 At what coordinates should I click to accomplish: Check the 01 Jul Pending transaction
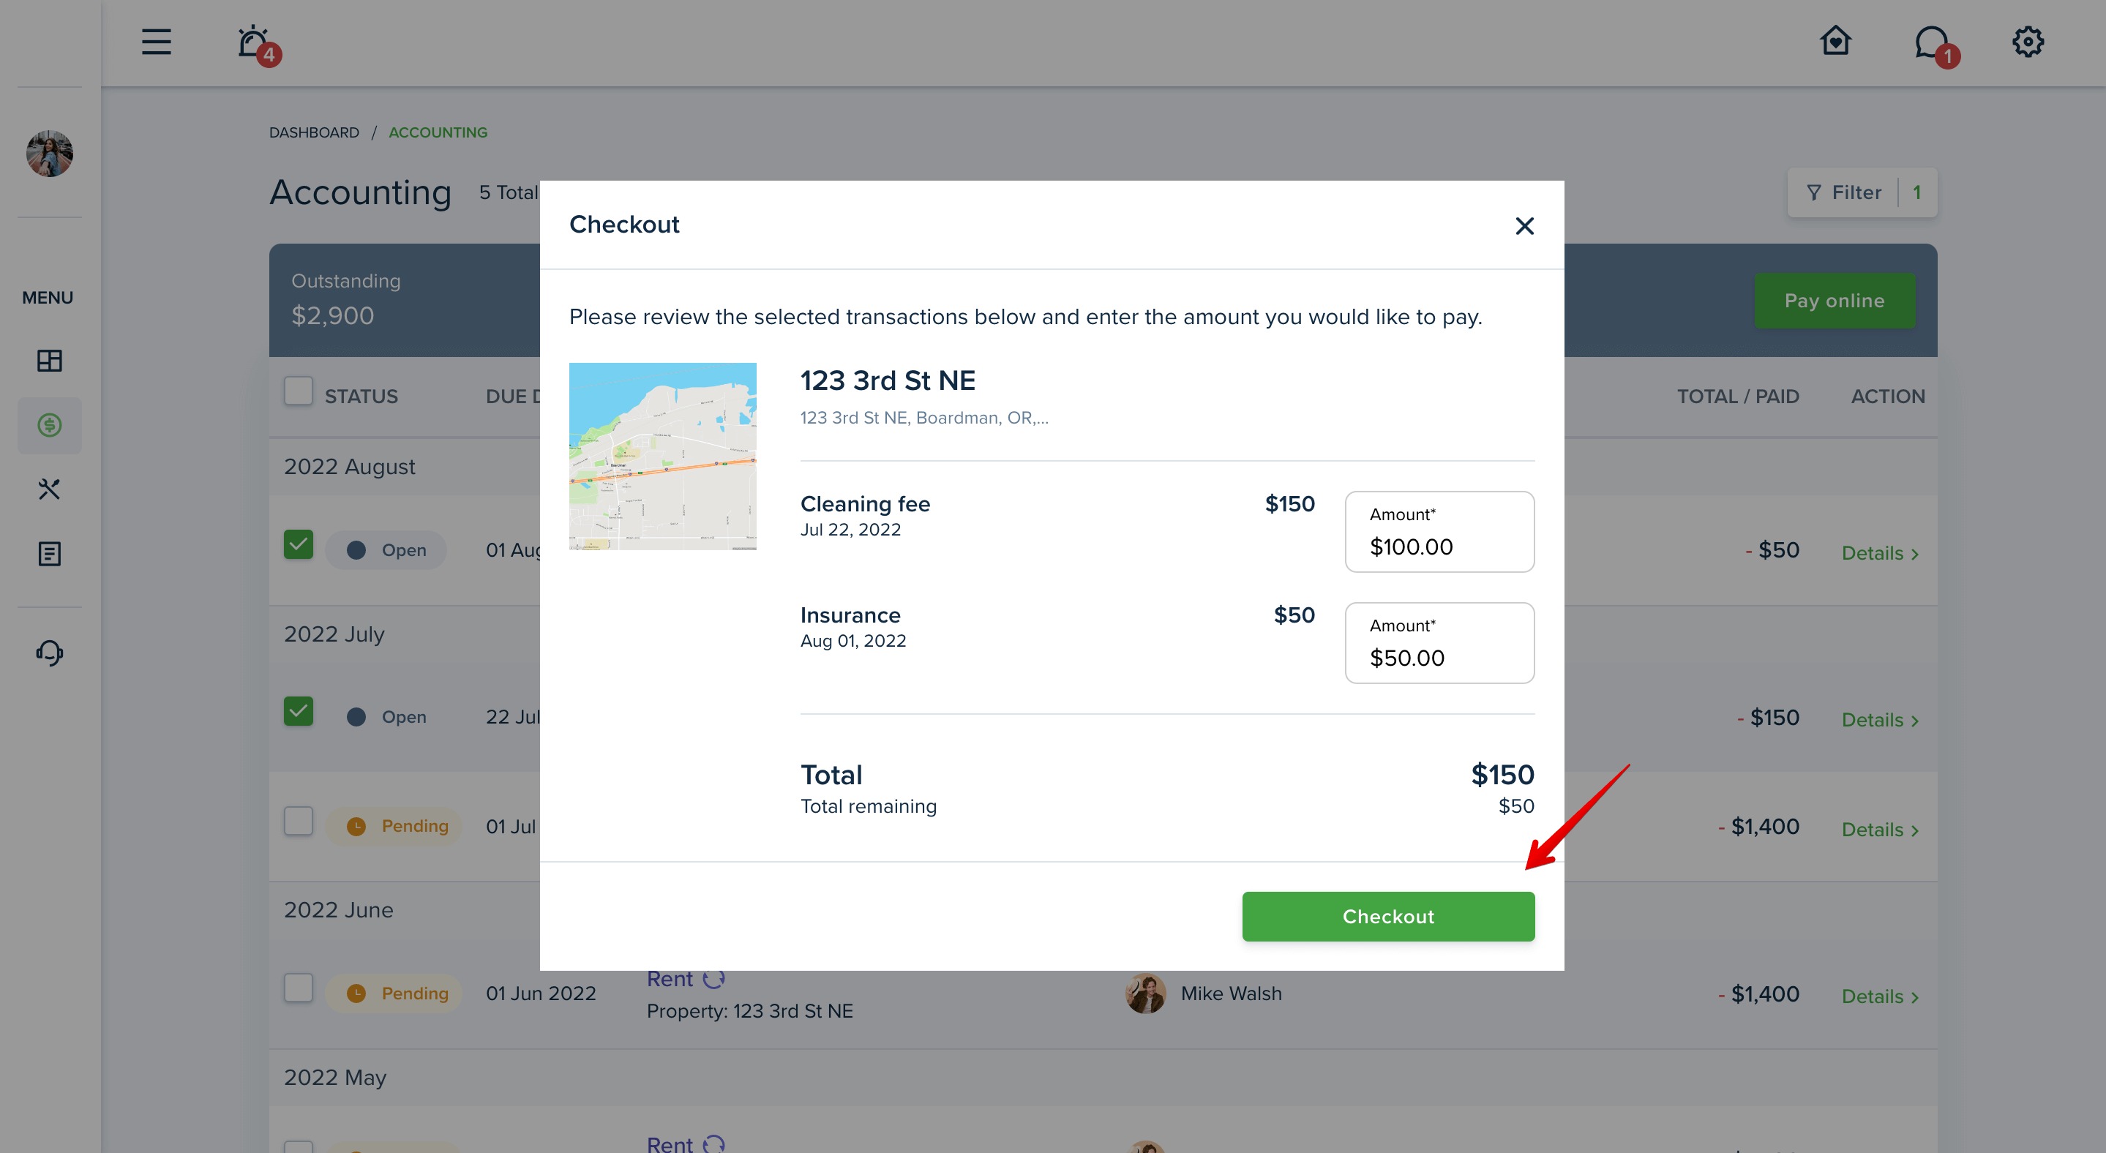299,822
